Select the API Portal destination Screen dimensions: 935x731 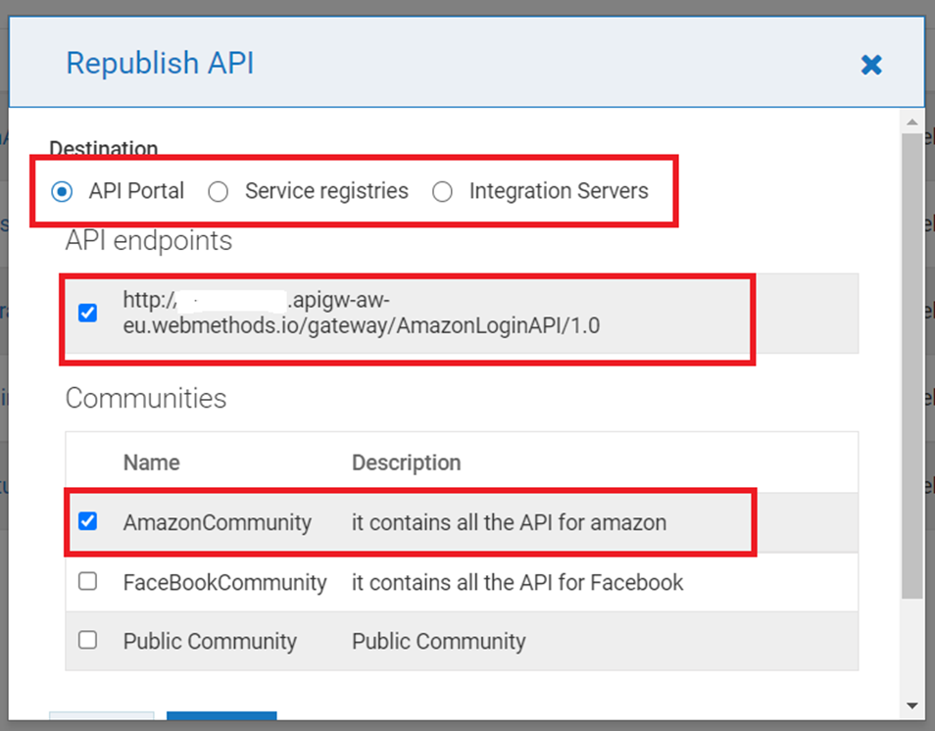point(62,192)
